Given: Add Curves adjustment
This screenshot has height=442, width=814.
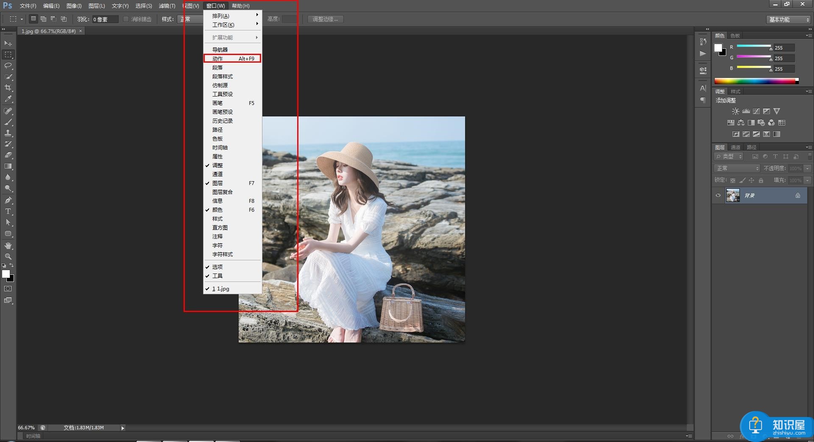Looking at the screenshot, I should pos(756,111).
